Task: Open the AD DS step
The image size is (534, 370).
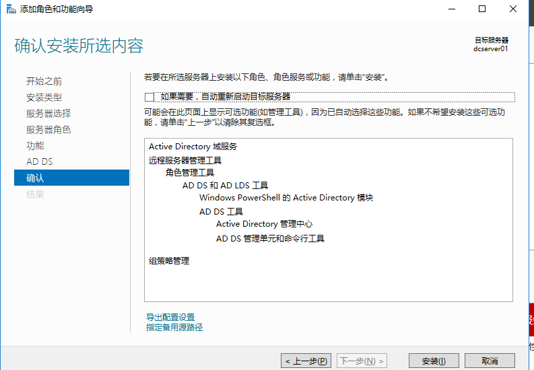Action: 40,161
